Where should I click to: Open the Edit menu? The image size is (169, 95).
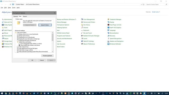[x=5, y=8]
